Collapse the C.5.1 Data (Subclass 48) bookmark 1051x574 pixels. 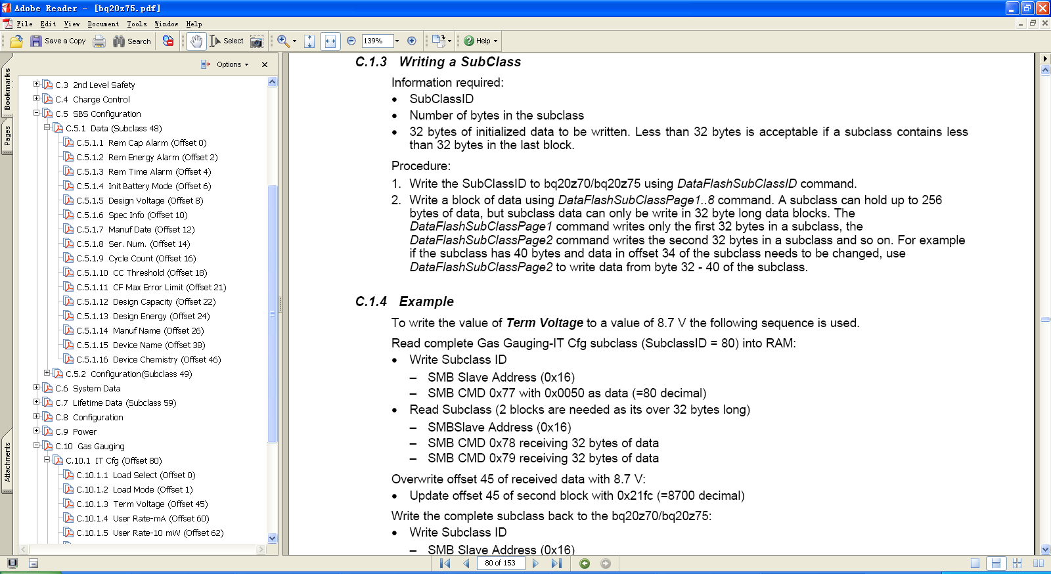(47, 127)
